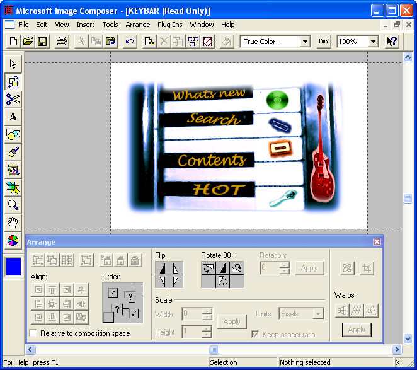Activate the Zoom magnifier tool
Viewport: 417px width, 370px height.
click(13, 205)
